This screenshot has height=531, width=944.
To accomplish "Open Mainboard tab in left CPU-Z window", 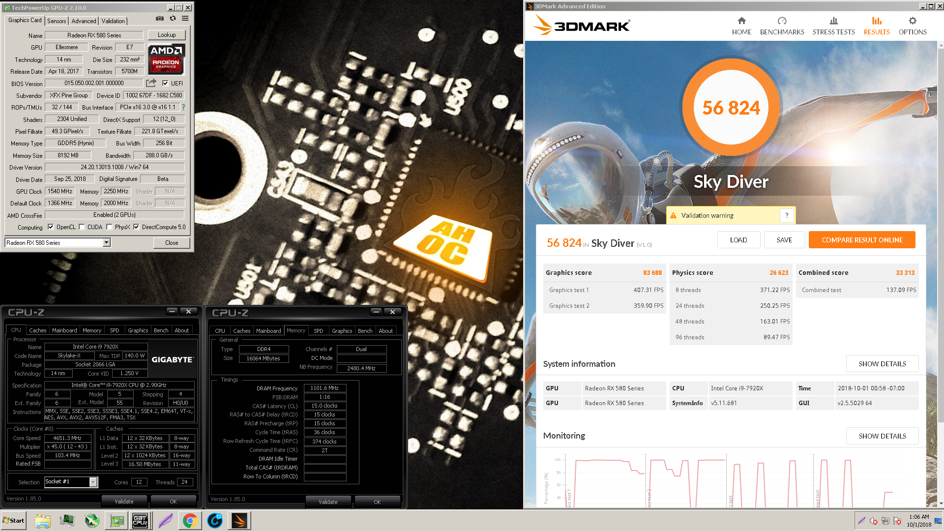I will tap(64, 330).
